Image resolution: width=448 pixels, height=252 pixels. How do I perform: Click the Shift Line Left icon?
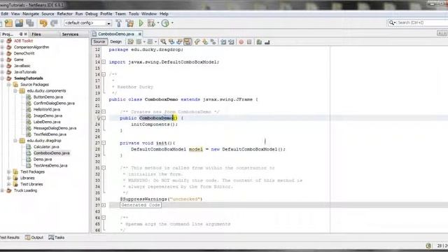(x=223, y=42)
